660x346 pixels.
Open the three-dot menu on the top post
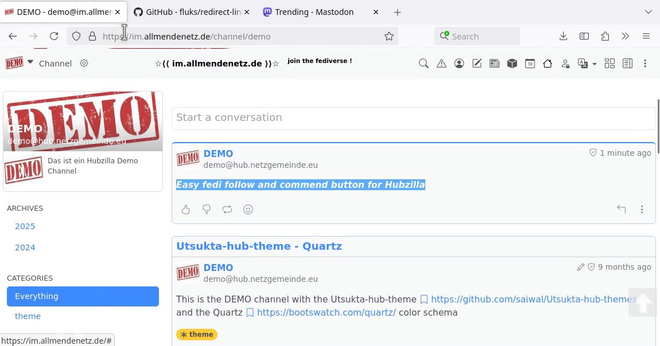[642, 210]
